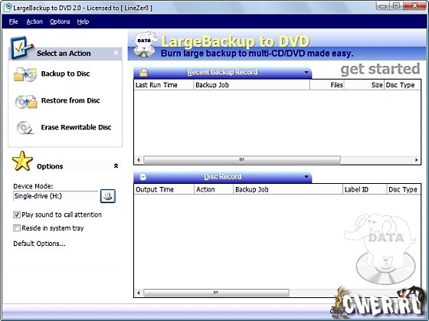Click the 'get started' text
Image resolution: width=429 pixels, height=321 pixels.
pos(380,69)
